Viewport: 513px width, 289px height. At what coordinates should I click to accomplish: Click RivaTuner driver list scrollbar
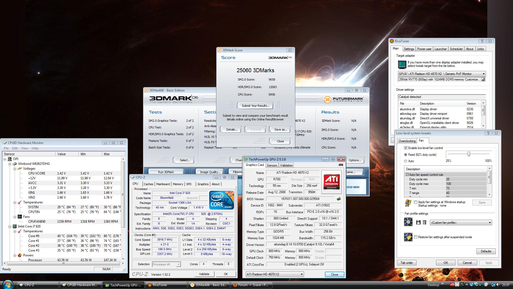pyautogui.click(x=483, y=115)
